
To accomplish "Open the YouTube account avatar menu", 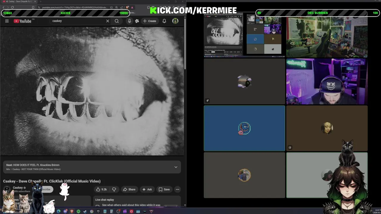I will point(175,21).
